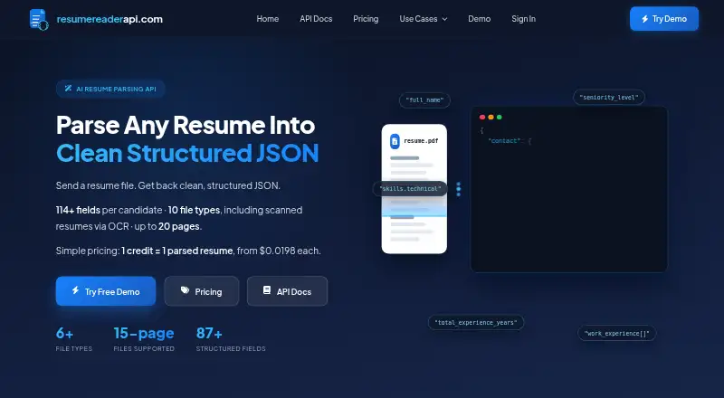Click the Clean Structured JSON heading
The image size is (724, 398).
[x=187, y=153]
